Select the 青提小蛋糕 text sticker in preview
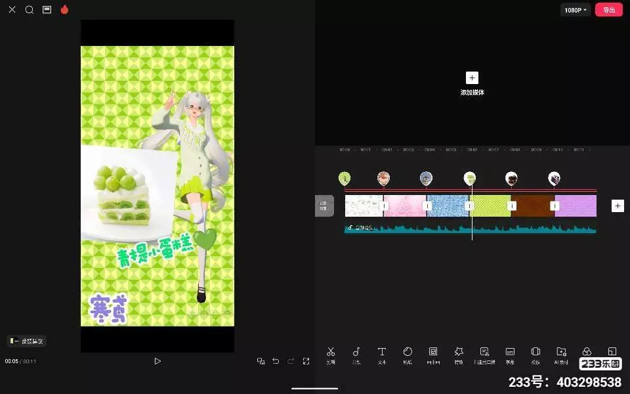 coord(155,251)
